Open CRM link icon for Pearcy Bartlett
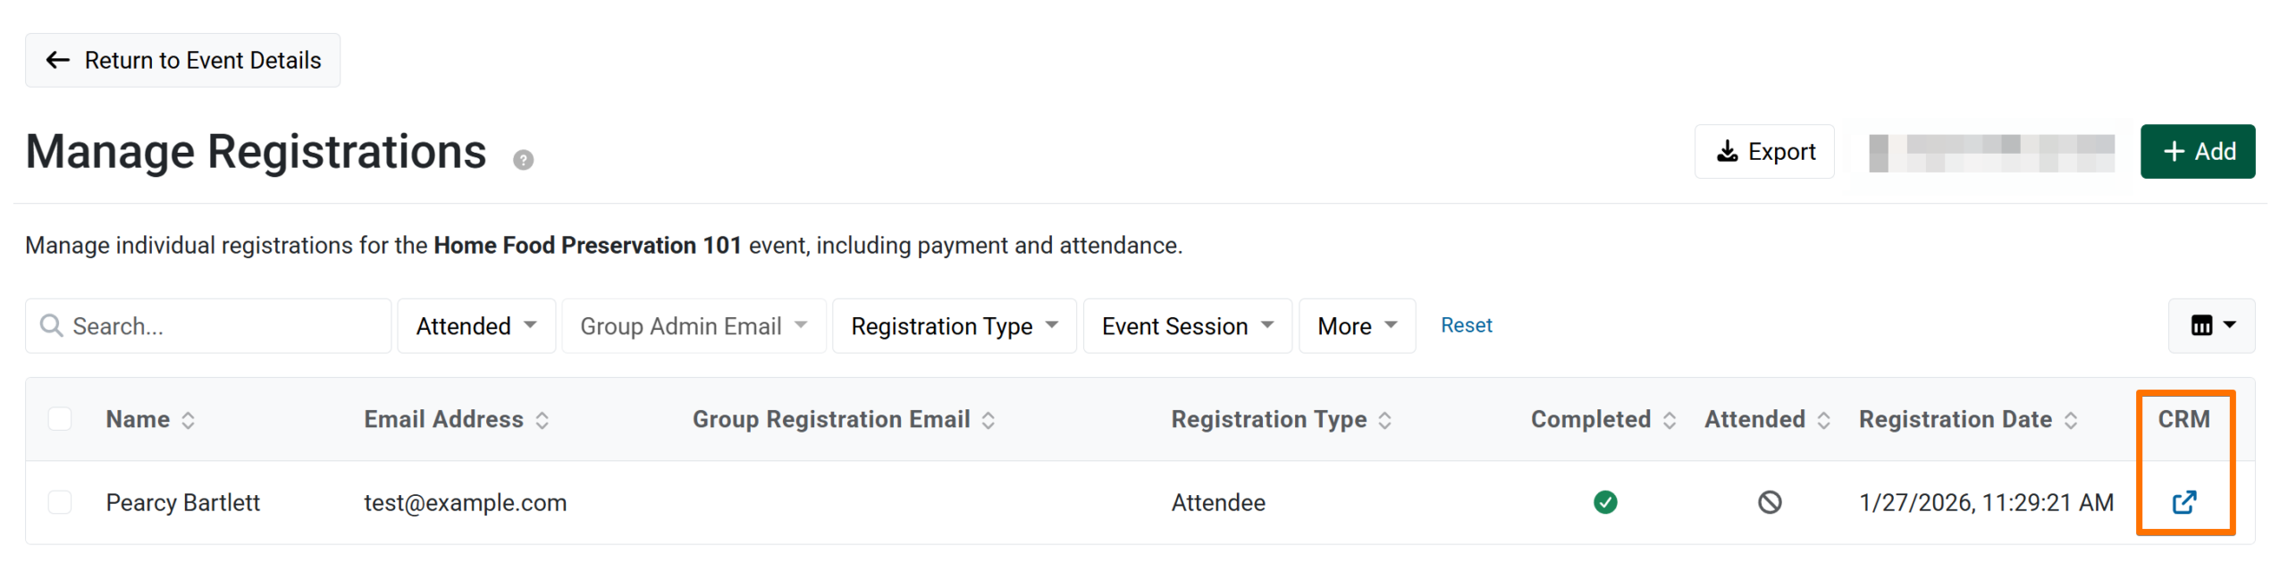The image size is (2288, 588). point(2183,502)
